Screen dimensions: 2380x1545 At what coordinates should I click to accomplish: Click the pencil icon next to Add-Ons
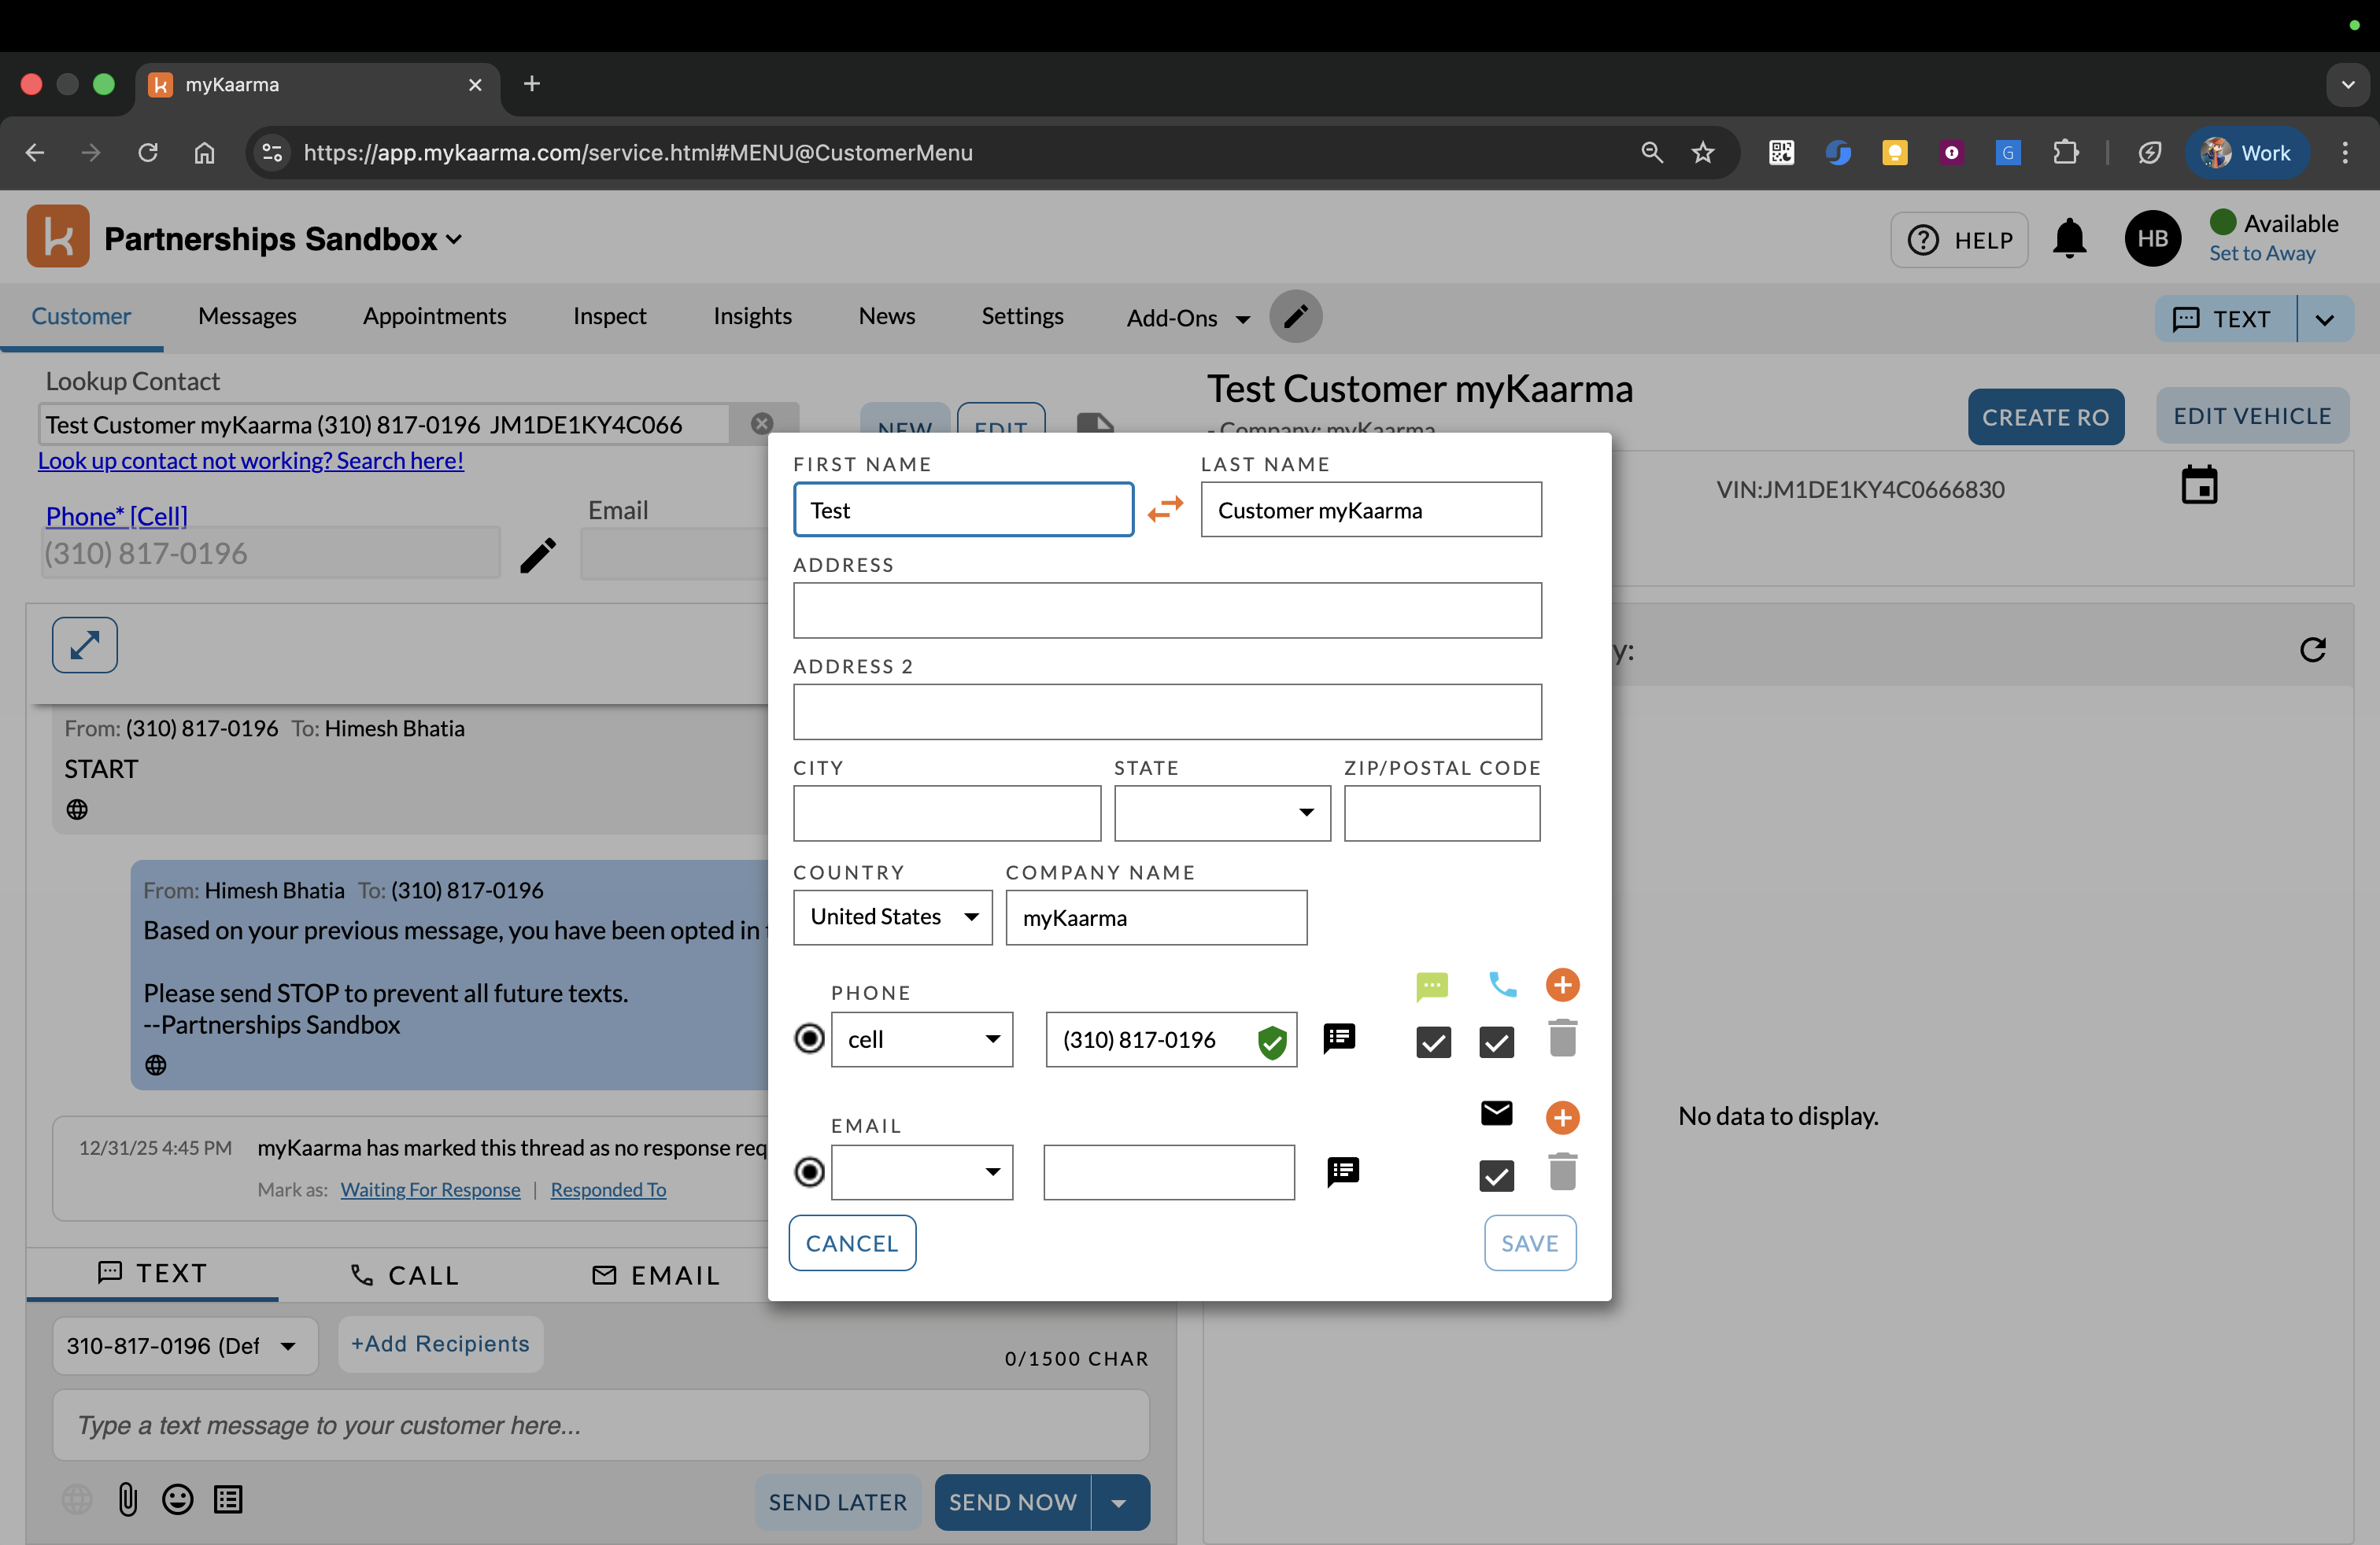pos(1296,317)
